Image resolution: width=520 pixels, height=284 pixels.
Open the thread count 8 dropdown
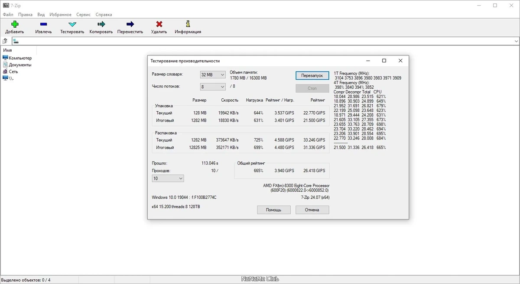click(213, 87)
